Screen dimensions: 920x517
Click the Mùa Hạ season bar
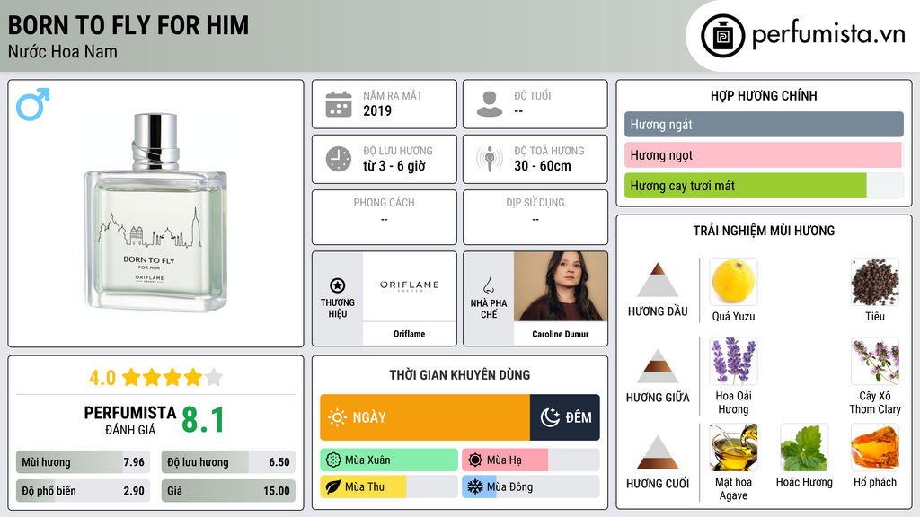coord(531,460)
